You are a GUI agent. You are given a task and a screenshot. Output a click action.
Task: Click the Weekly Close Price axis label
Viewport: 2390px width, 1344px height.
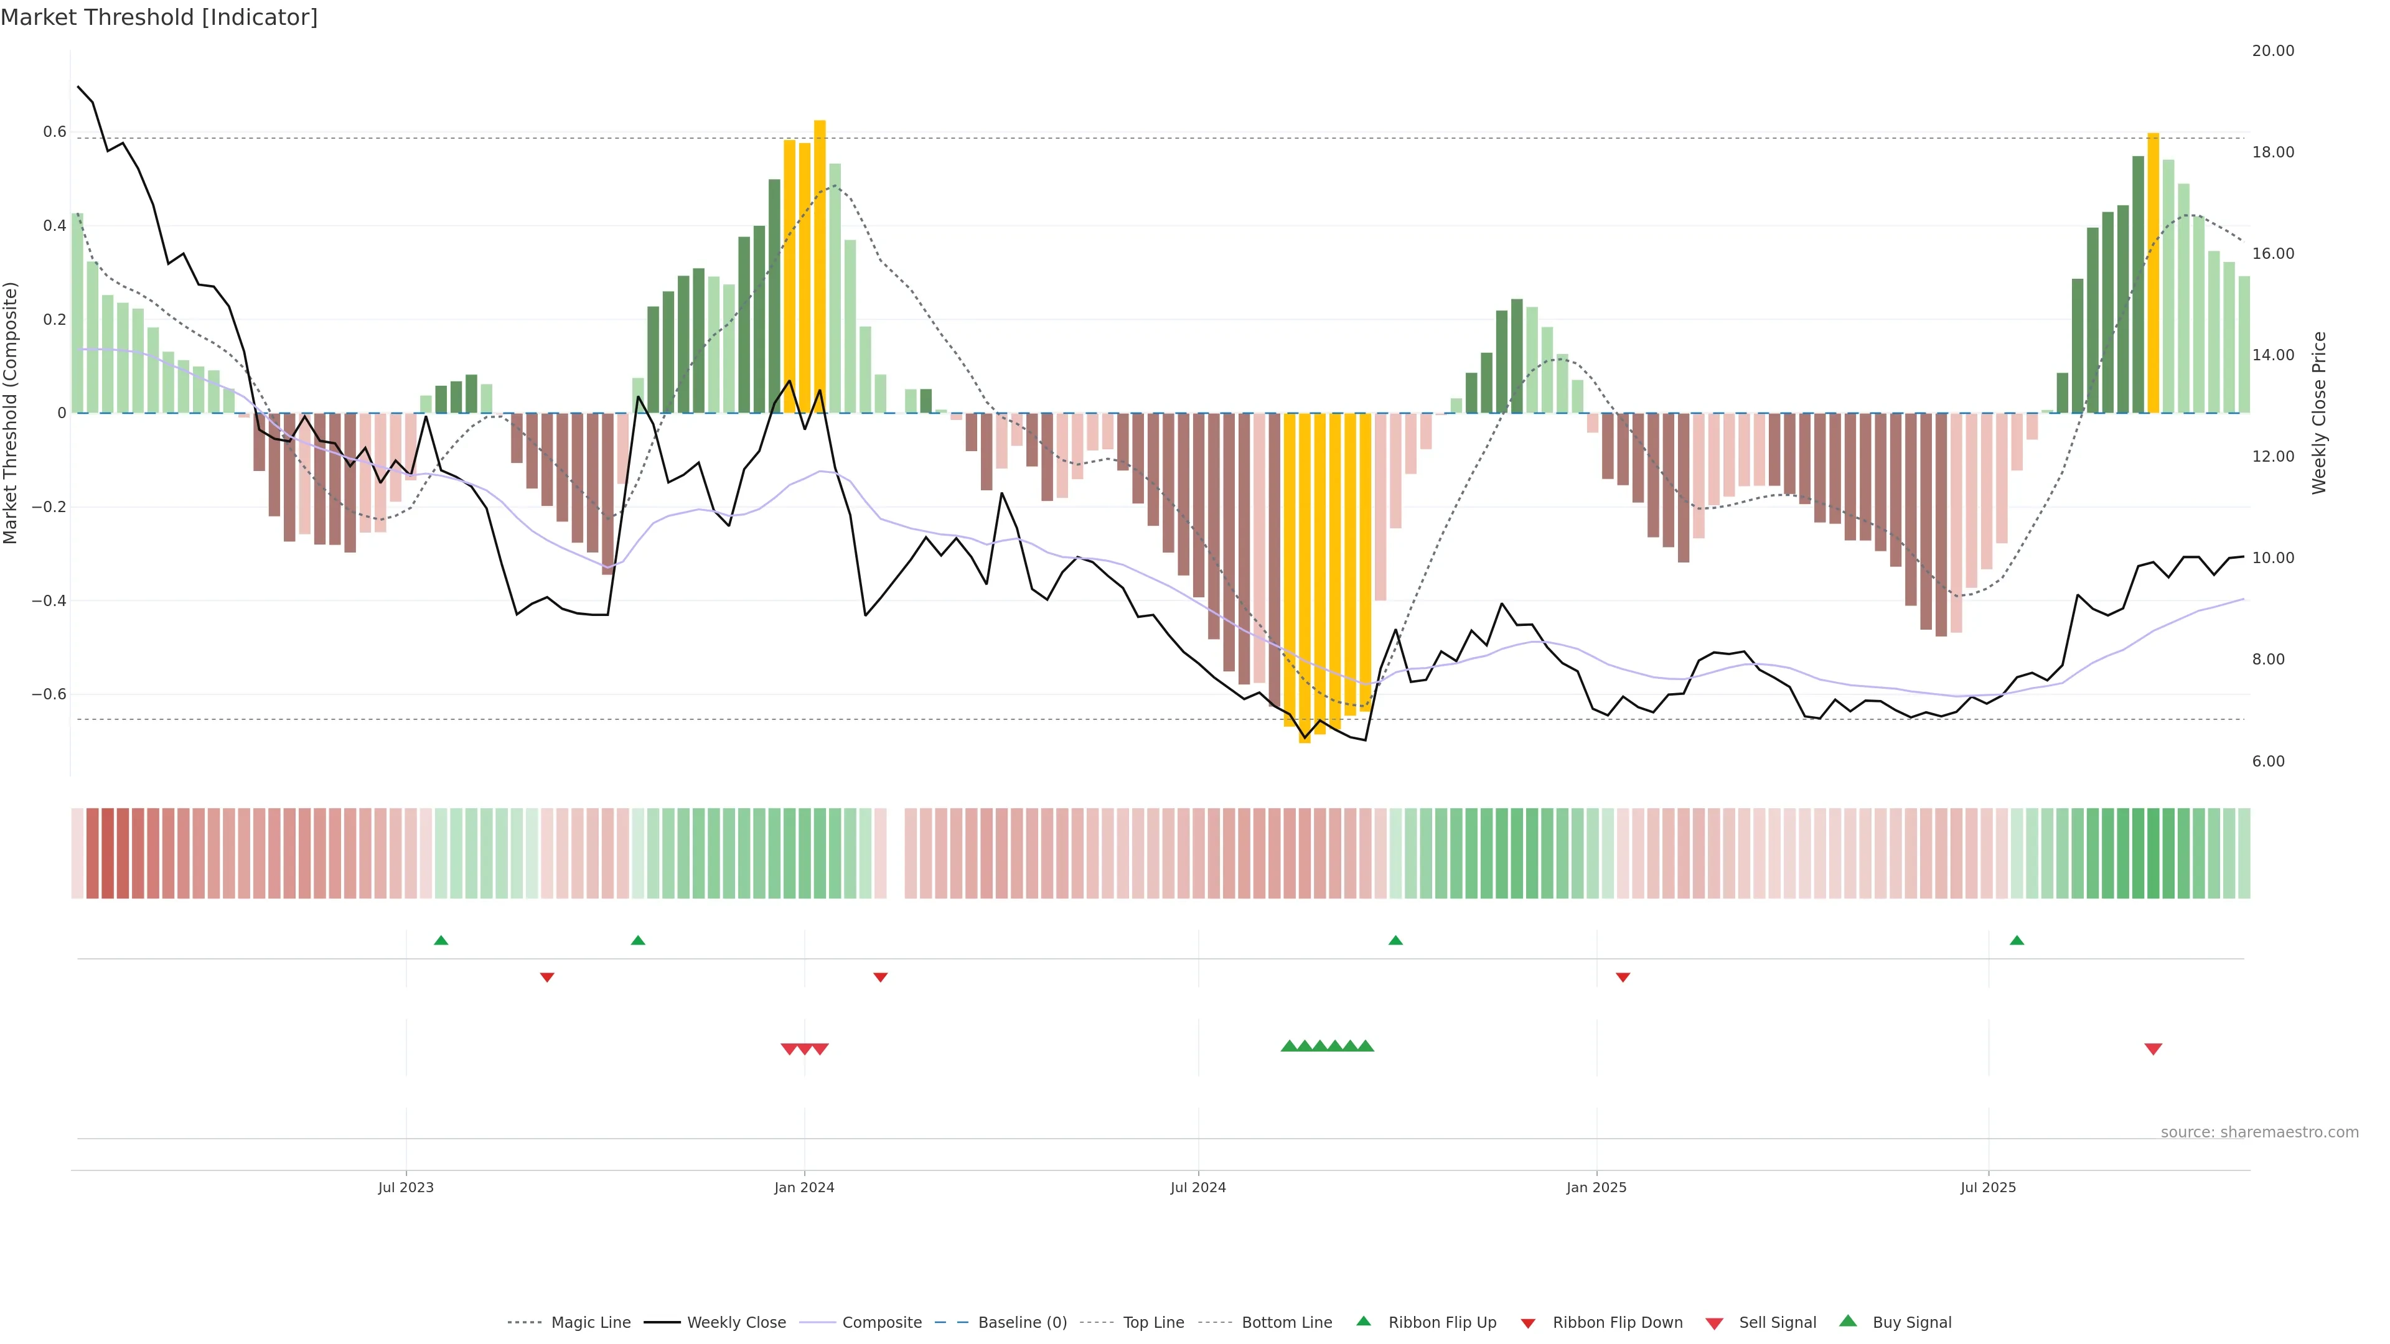click(2318, 413)
